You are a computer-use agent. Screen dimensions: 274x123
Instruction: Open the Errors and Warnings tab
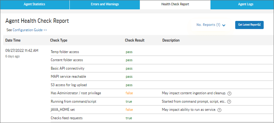(105, 4)
